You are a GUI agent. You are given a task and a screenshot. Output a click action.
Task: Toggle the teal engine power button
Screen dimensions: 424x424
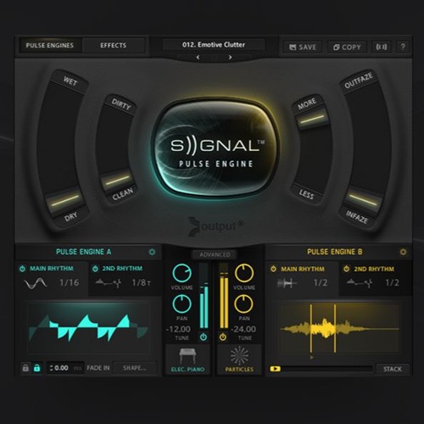(204, 337)
